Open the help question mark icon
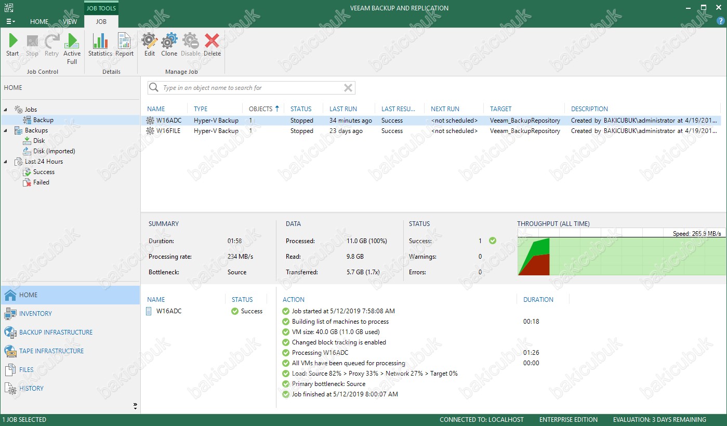The height and width of the screenshot is (426, 727). pyautogui.click(x=720, y=21)
